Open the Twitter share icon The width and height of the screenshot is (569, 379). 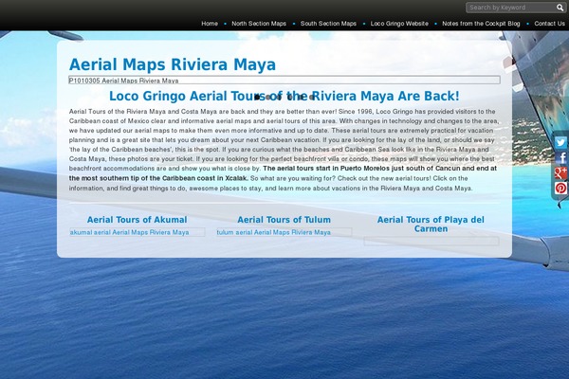[x=560, y=142]
